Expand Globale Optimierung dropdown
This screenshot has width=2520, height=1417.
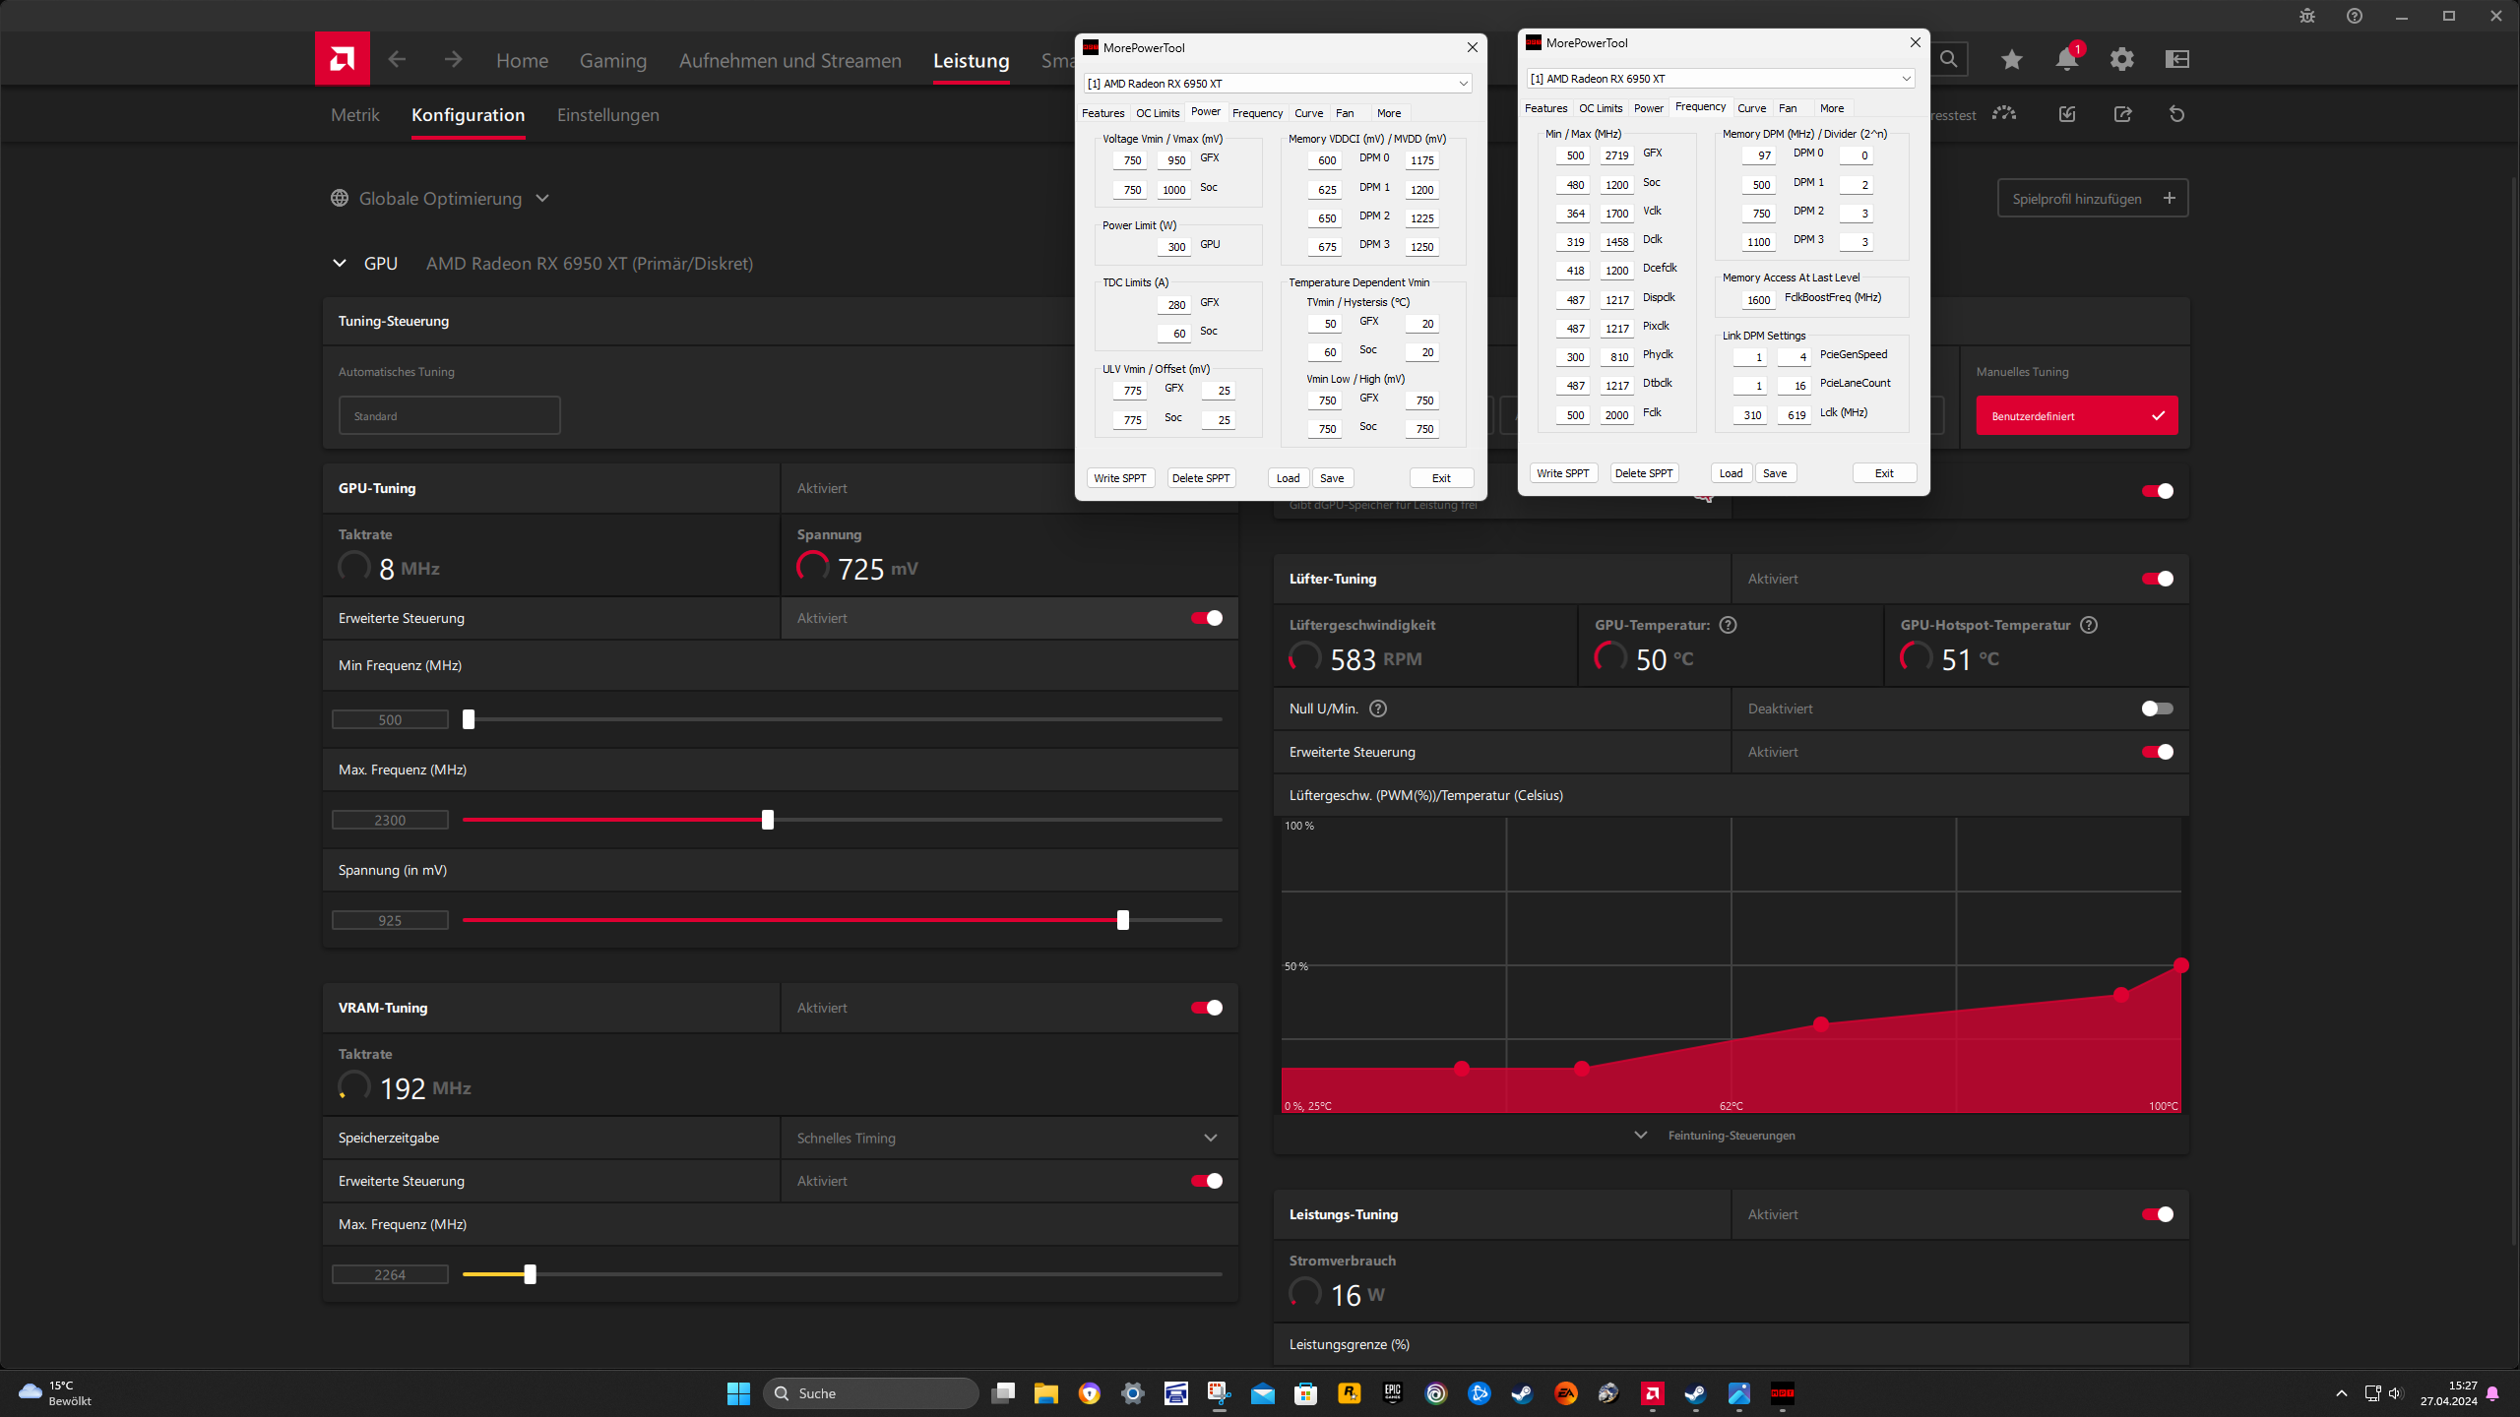click(440, 199)
